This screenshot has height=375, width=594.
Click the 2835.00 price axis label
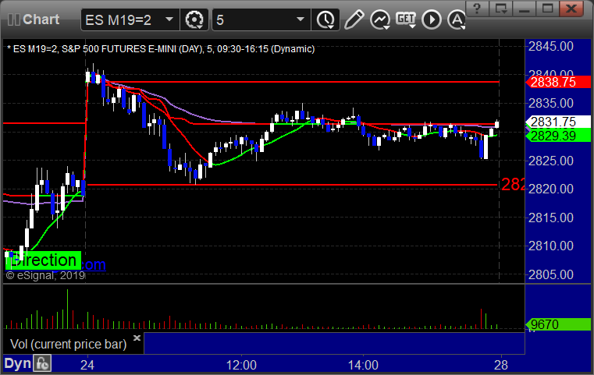point(551,103)
